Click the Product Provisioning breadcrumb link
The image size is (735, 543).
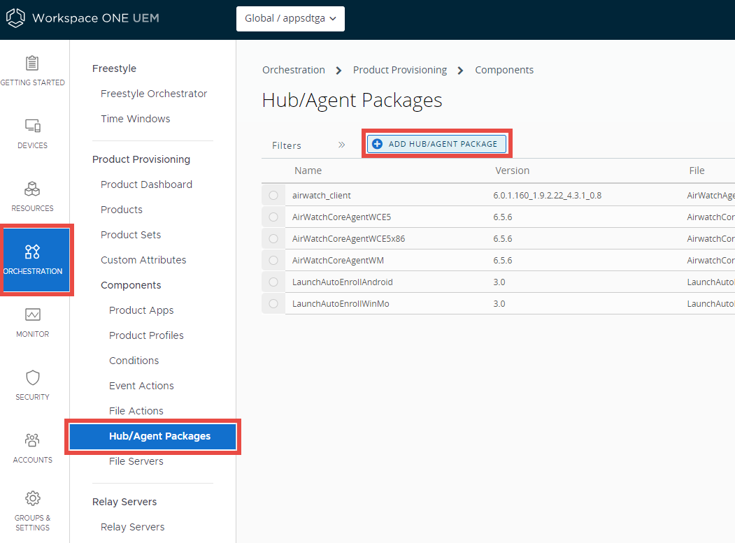pos(400,71)
